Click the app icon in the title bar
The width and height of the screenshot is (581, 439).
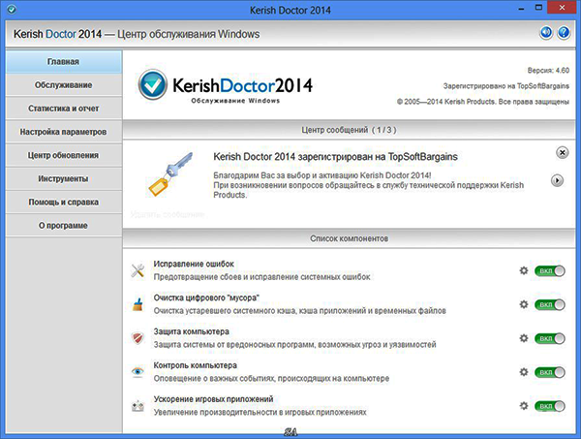12,10
